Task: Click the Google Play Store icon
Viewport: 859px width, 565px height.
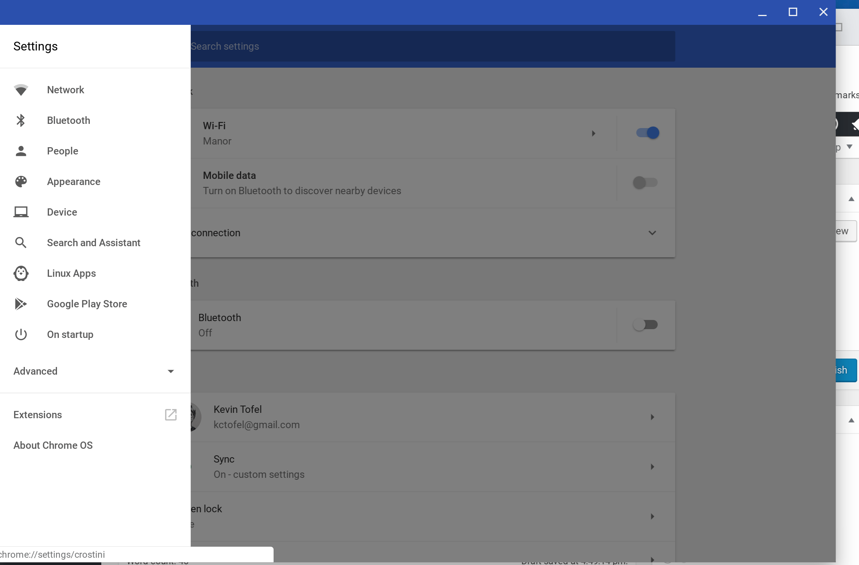Action: pos(21,303)
